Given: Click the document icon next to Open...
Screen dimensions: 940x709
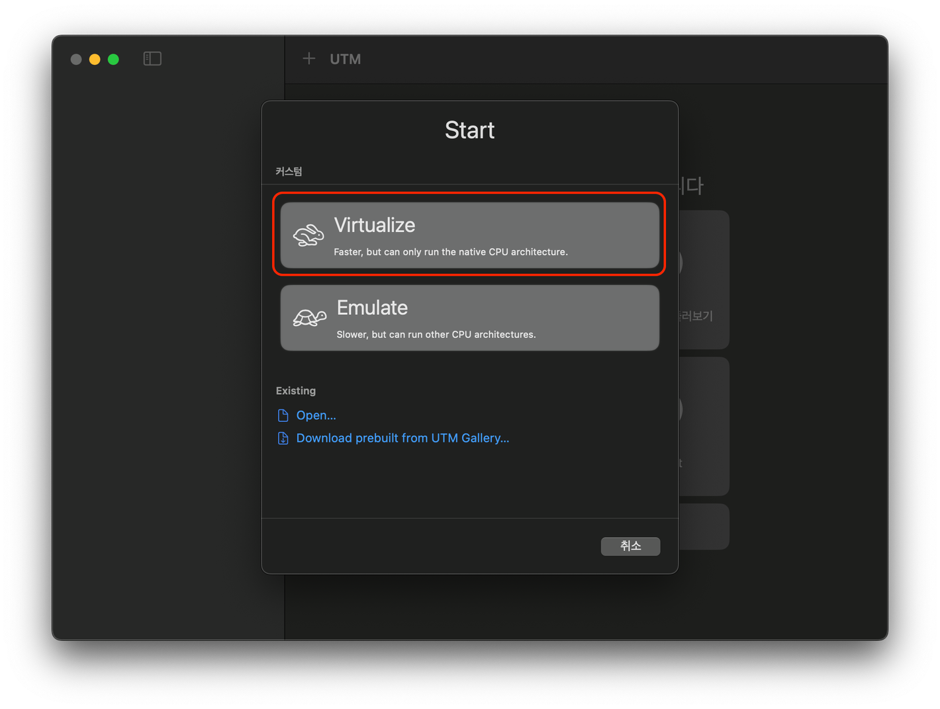Looking at the screenshot, I should [283, 415].
